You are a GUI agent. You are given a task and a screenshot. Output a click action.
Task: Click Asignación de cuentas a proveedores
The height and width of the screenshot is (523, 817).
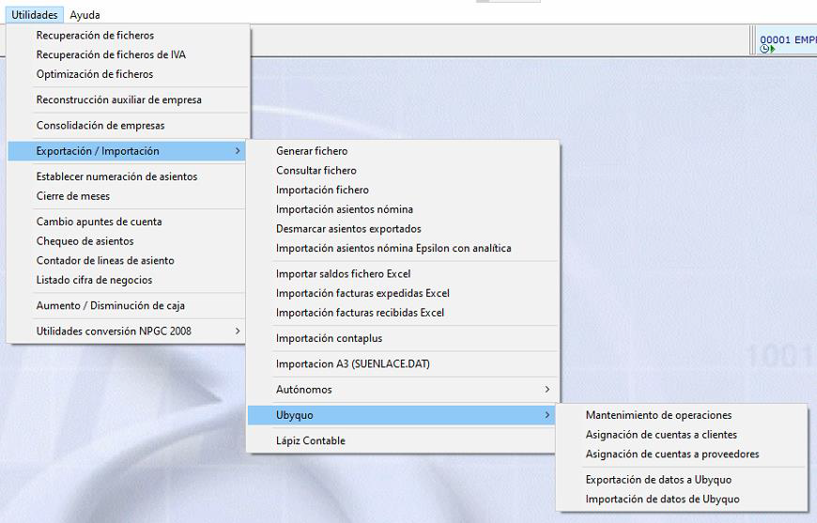682,454
